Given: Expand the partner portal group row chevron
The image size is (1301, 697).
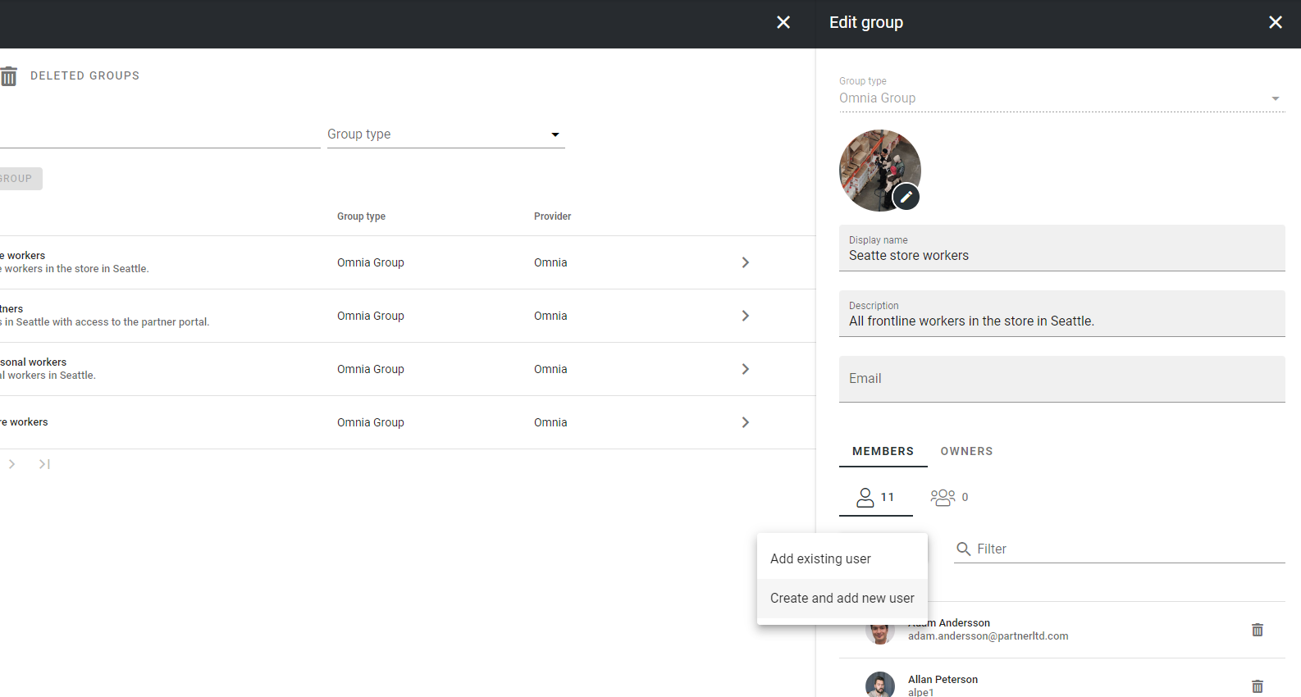Looking at the screenshot, I should (x=745, y=316).
